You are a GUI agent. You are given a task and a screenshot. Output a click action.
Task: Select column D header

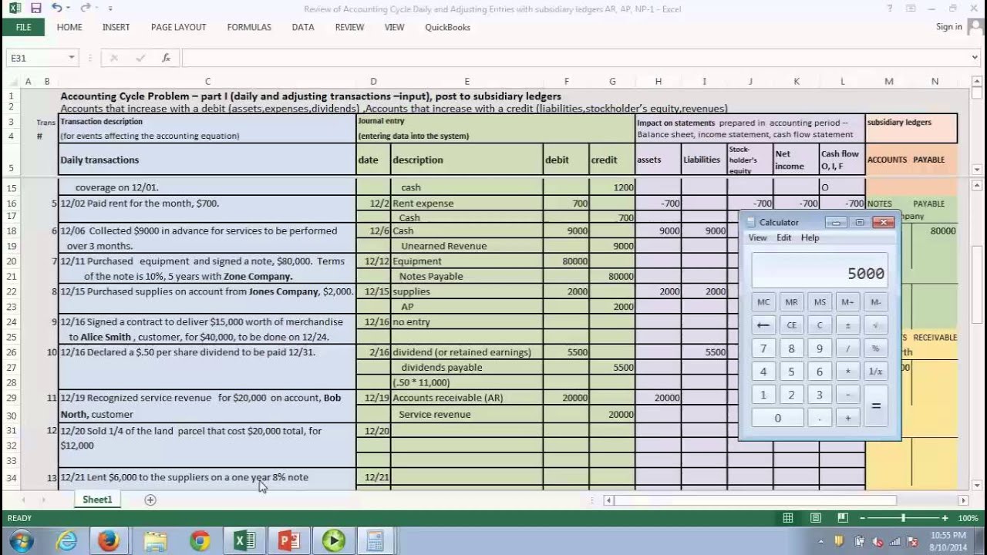373,81
